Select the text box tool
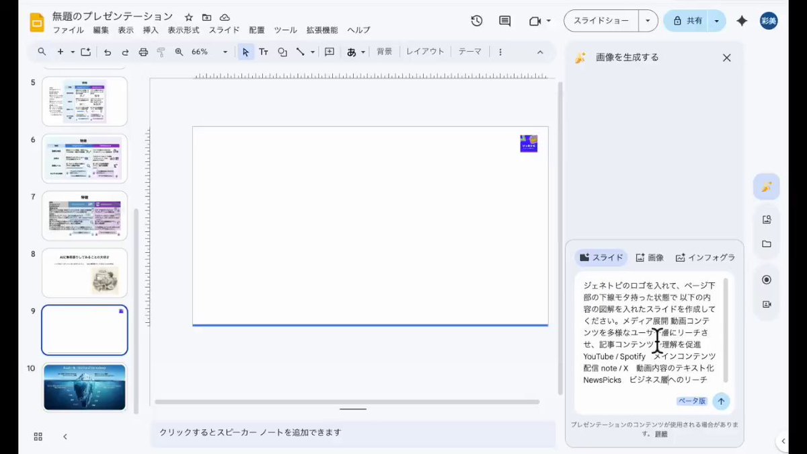Image resolution: width=807 pixels, height=454 pixels. [264, 52]
